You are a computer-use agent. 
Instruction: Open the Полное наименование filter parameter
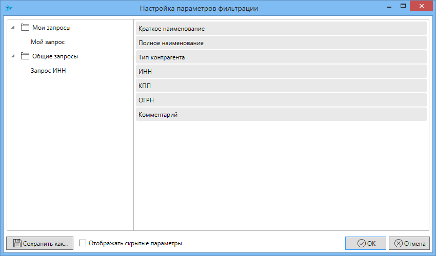[281, 43]
